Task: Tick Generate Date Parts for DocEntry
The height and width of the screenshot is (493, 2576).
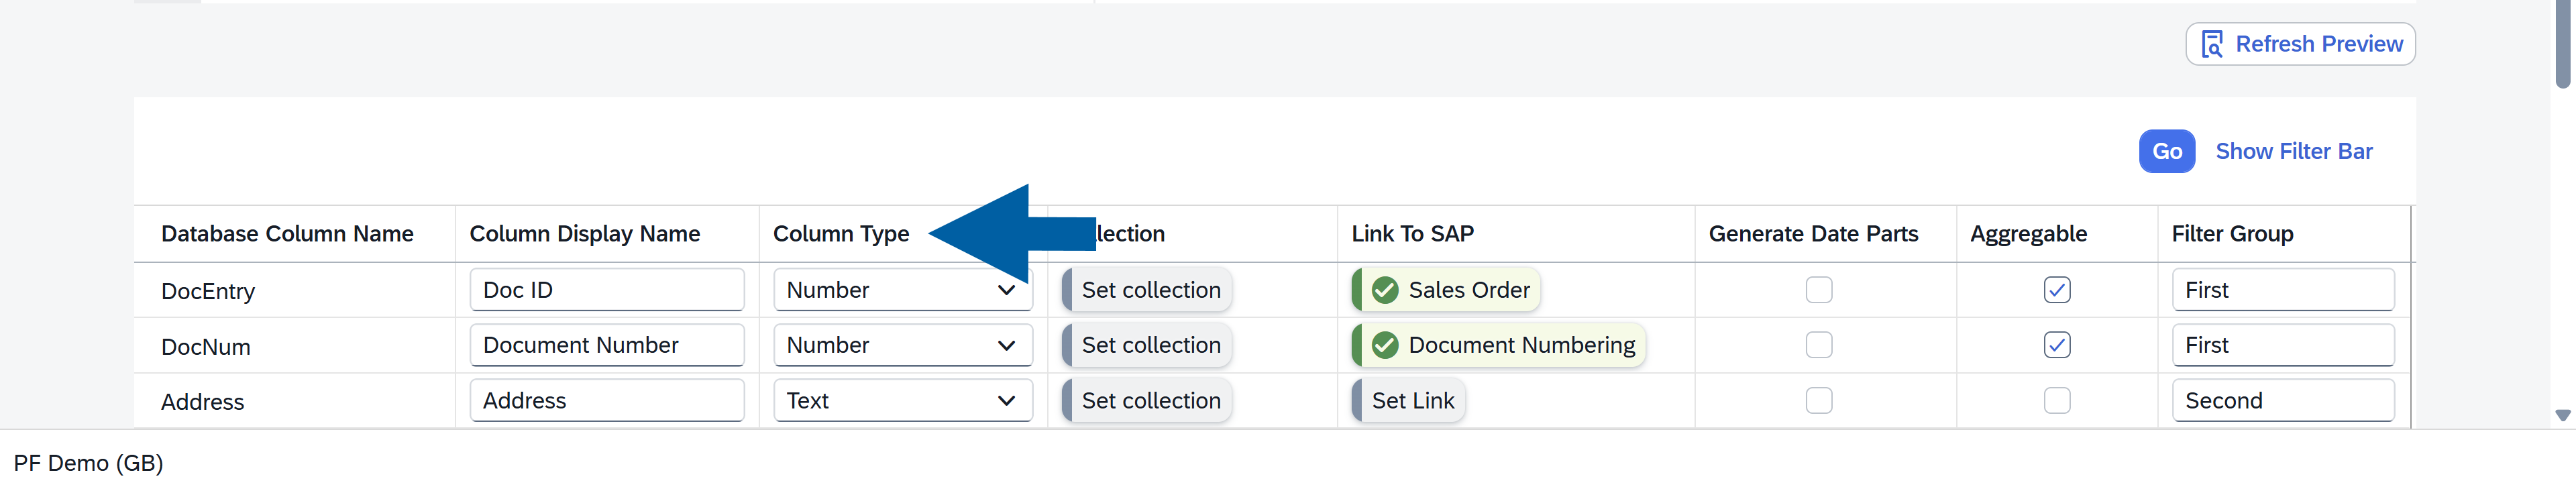Action: pyautogui.click(x=1818, y=290)
